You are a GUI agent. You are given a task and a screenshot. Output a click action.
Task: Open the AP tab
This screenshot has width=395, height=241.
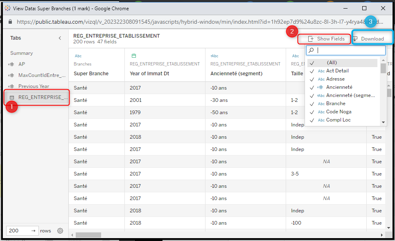pyautogui.click(x=22, y=64)
